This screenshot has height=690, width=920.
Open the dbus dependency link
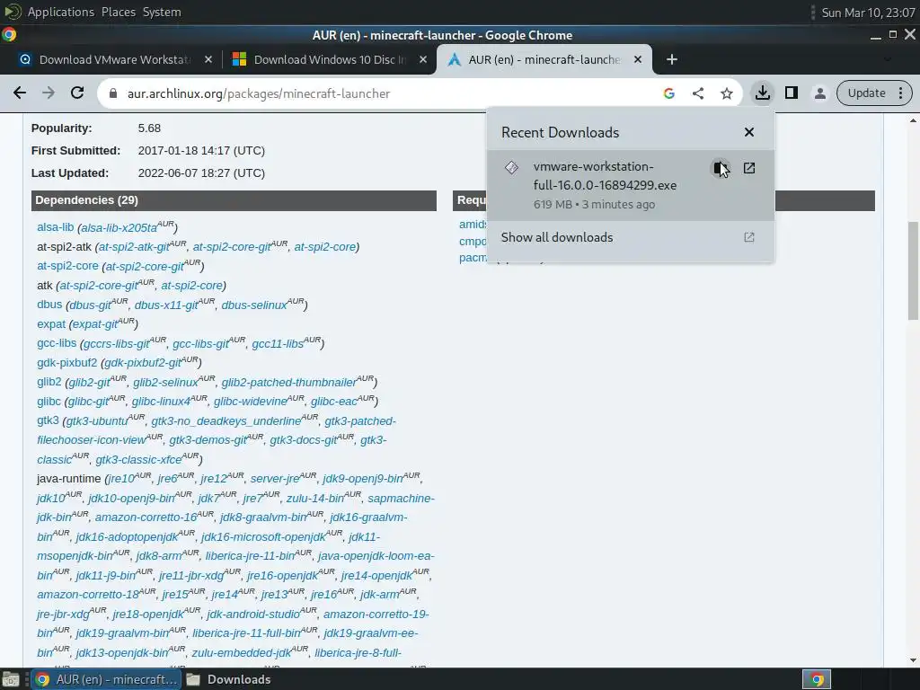(x=49, y=305)
